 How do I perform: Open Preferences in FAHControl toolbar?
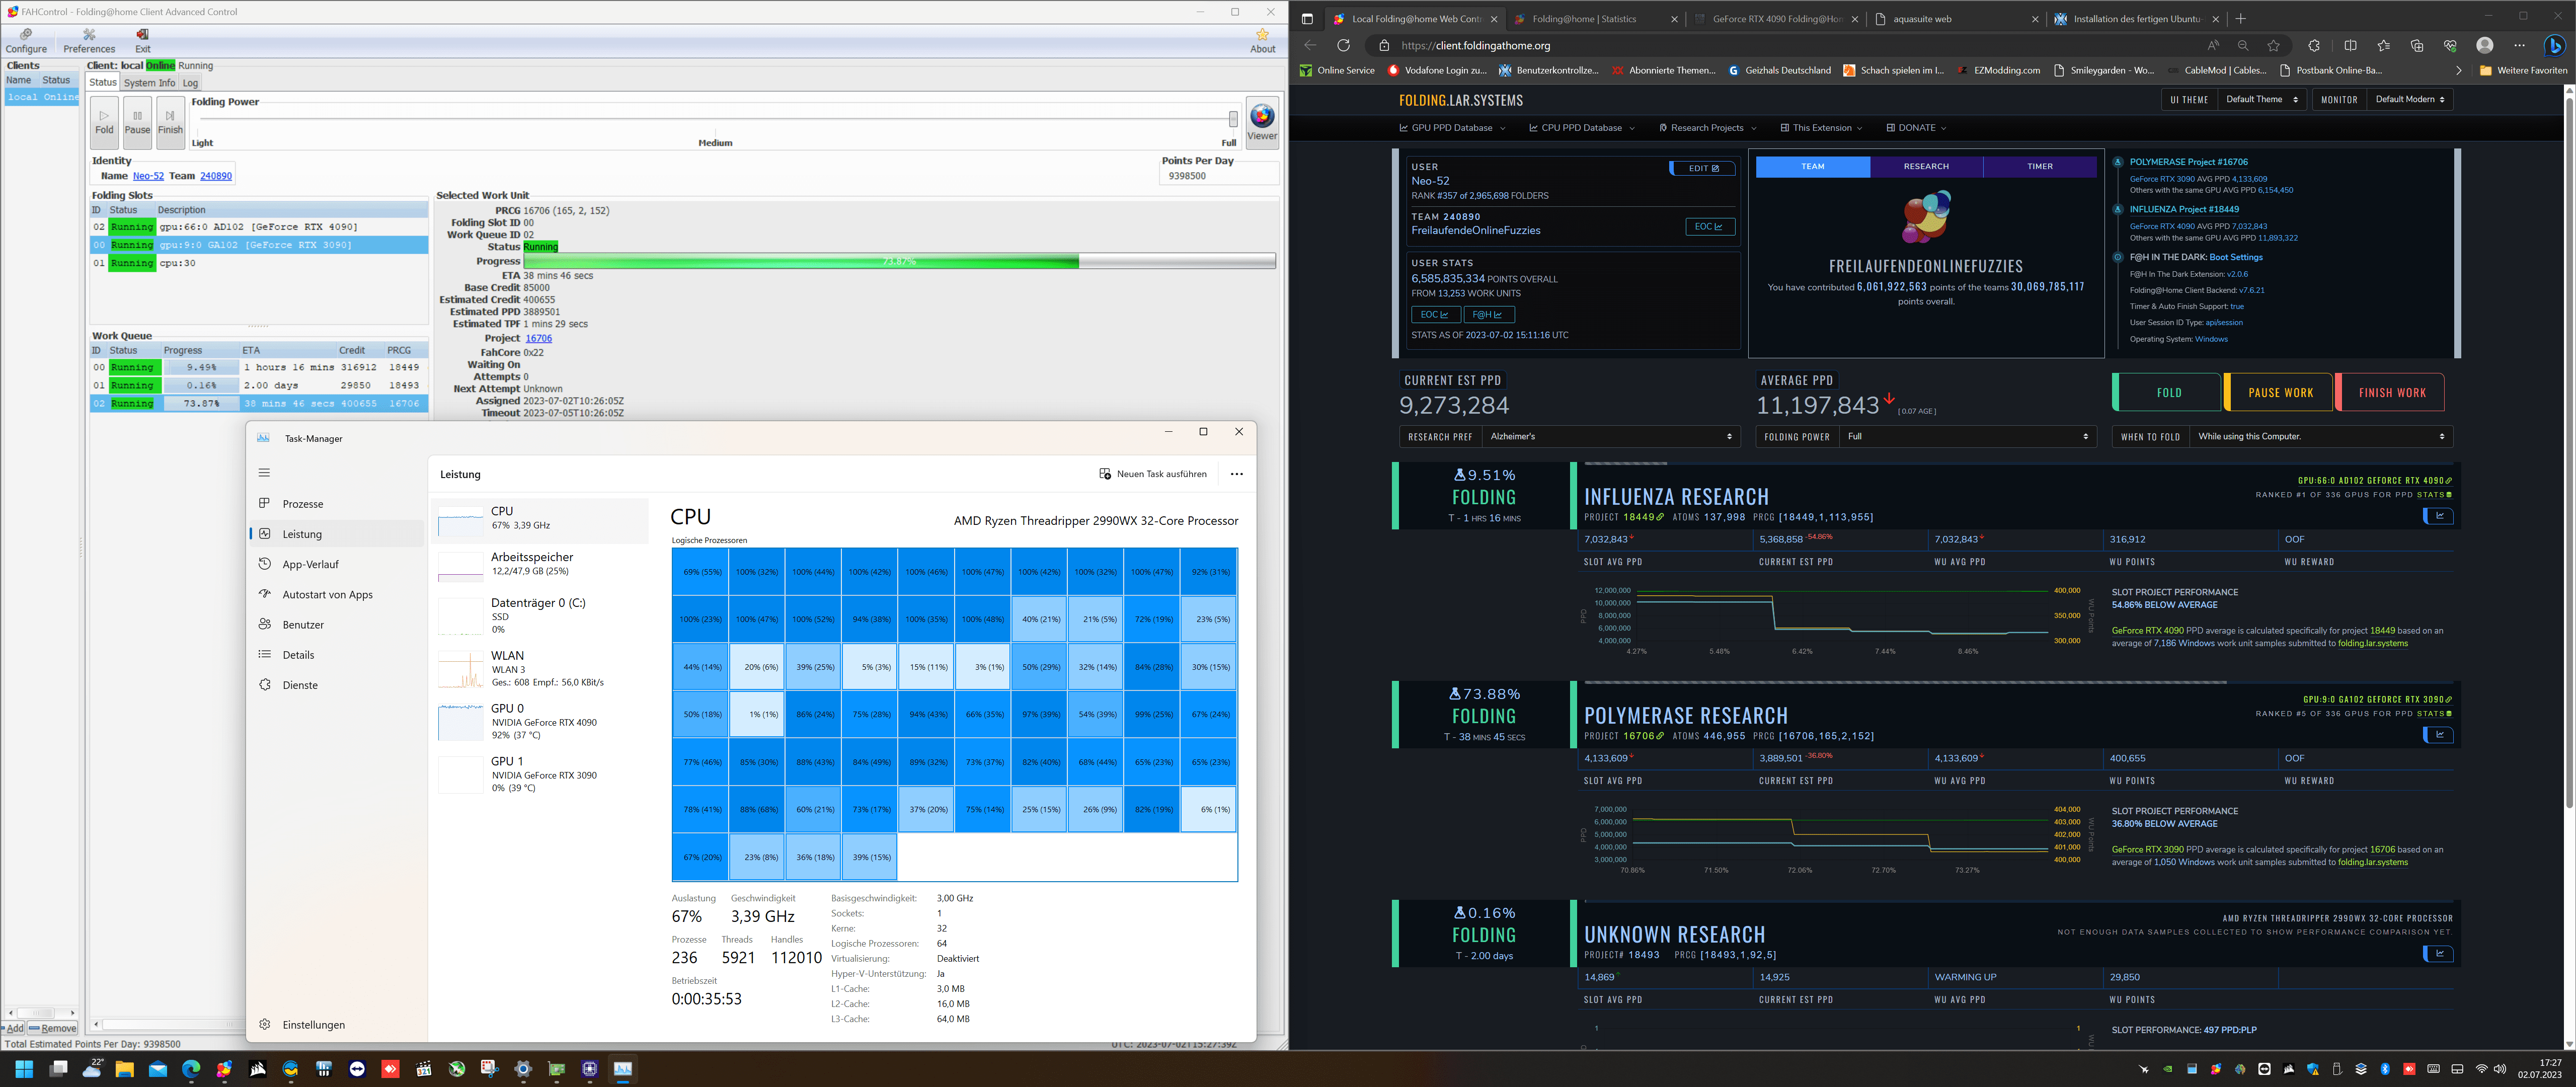tap(89, 41)
